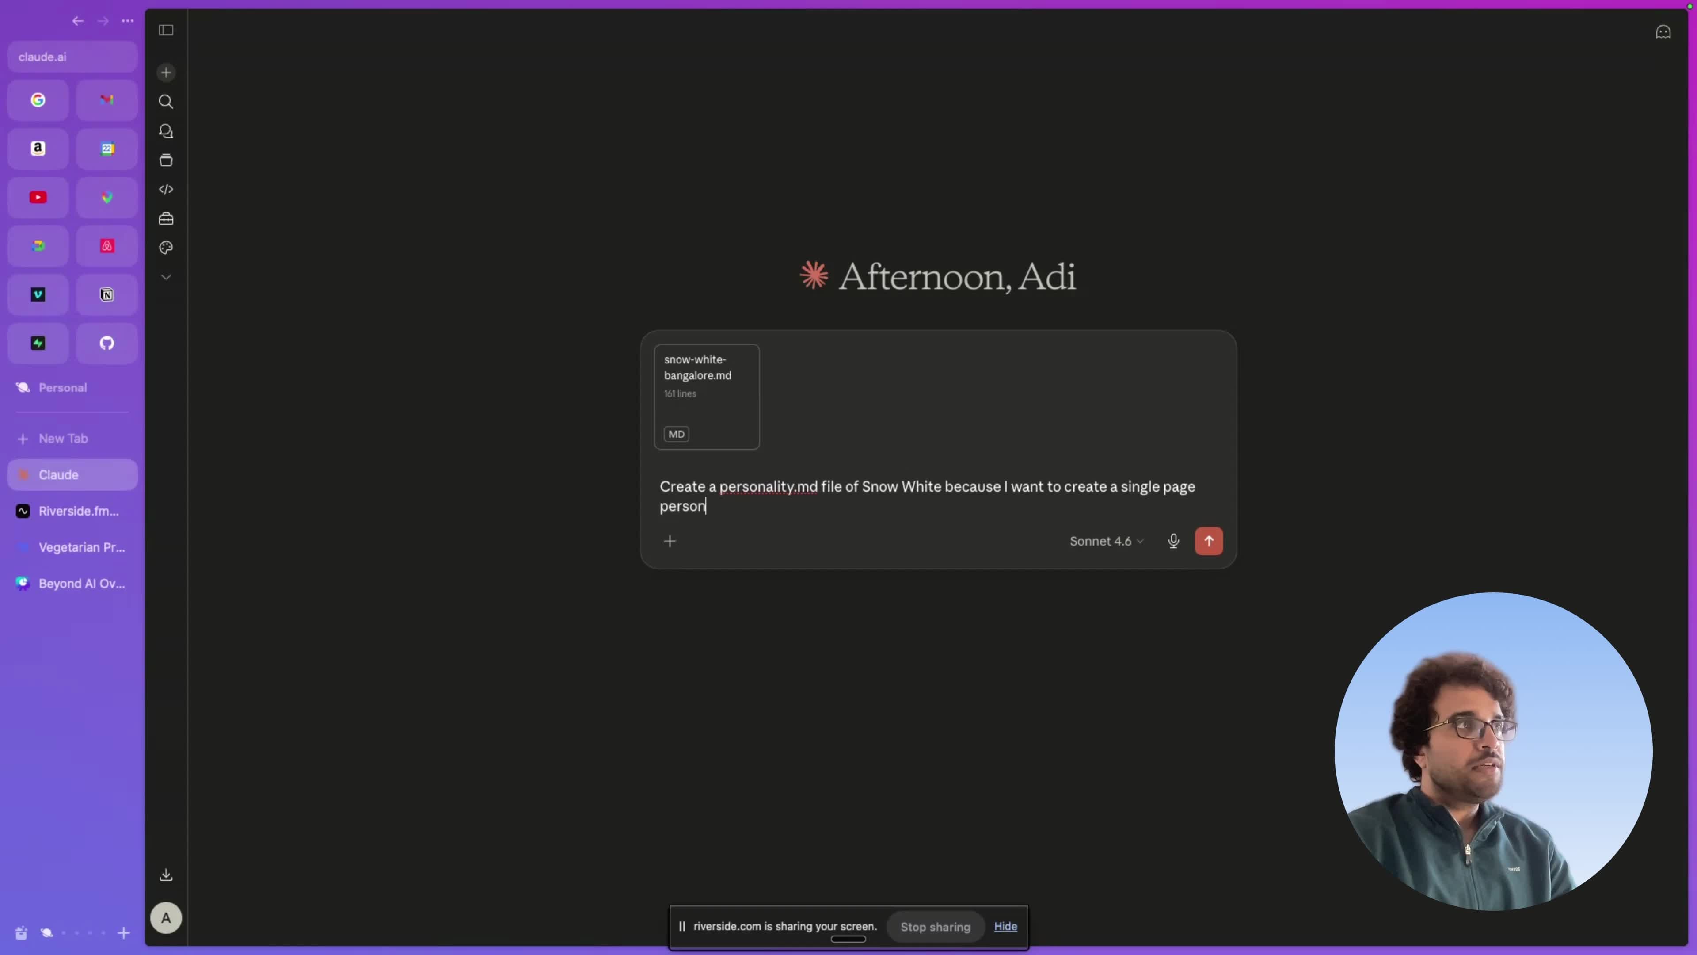Screen dimensions: 1697x955
Task: Open the projects stack icon
Action: pos(166,160)
